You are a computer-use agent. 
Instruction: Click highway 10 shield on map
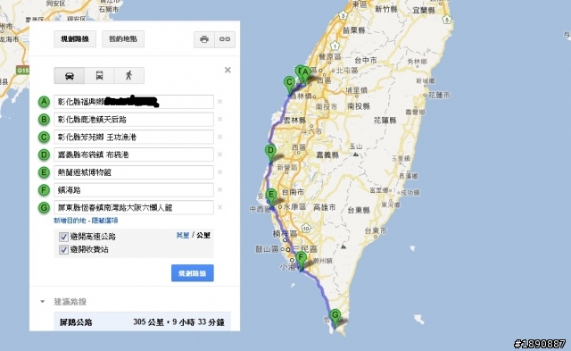[306, 229]
